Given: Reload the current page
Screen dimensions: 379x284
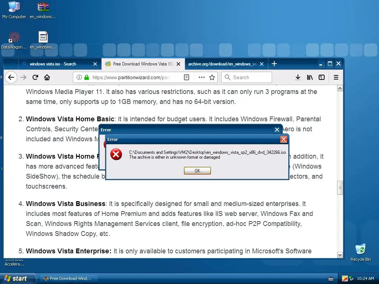Looking at the screenshot, I should [x=35, y=77].
